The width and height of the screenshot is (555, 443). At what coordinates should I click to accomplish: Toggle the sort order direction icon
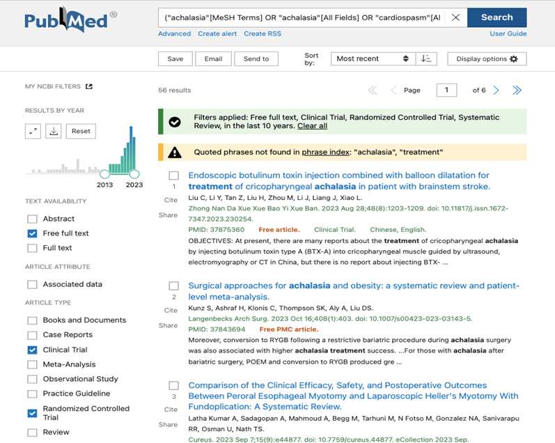point(425,59)
